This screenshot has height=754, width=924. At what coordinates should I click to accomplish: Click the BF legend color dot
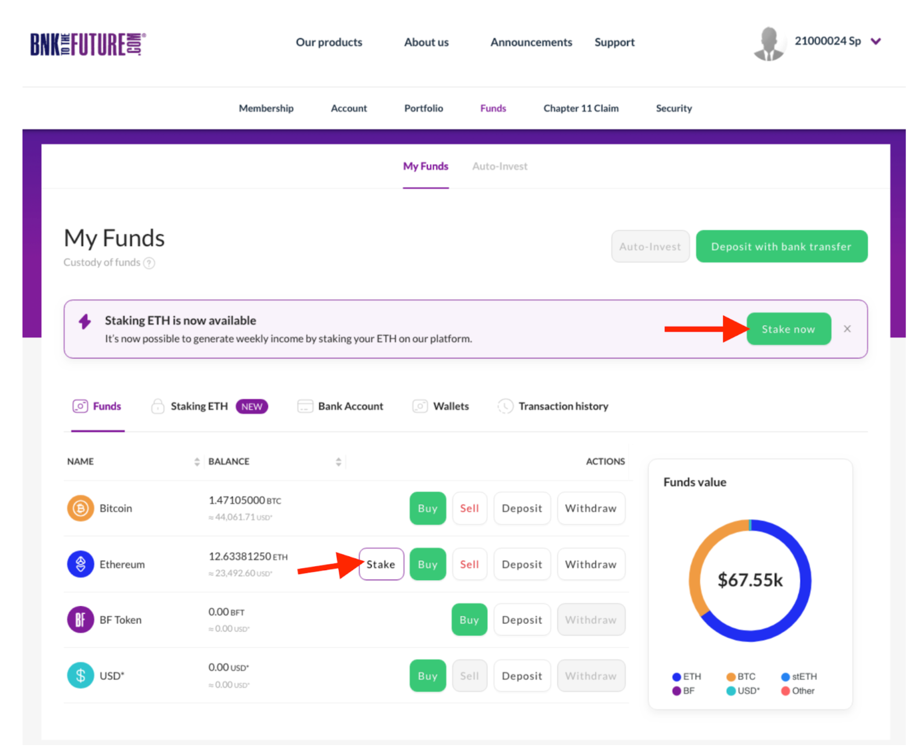click(x=676, y=691)
